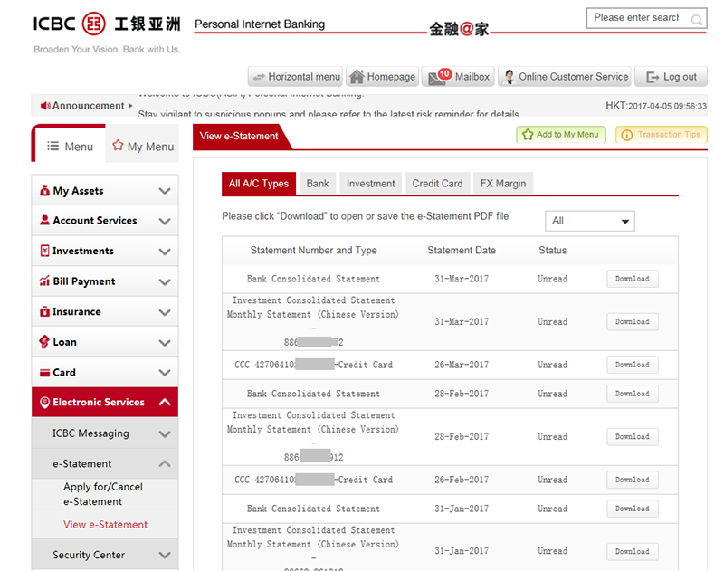Click the Horizontal menu swap arrows icon
The height and width of the screenshot is (571, 724).
coord(260,77)
